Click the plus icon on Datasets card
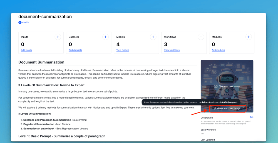Image resolution: width=278 pixels, height=143 pixels. pos(105,37)
